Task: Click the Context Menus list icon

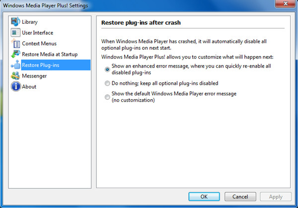Action: [15, 43]
